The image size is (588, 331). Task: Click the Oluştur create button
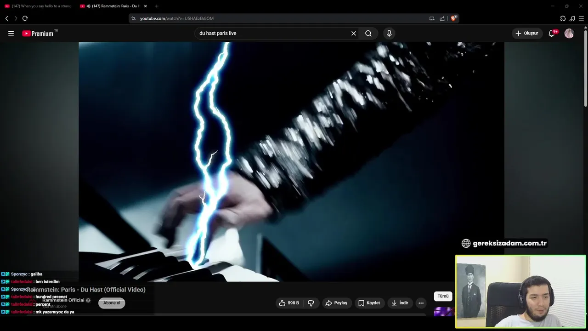pos(527,34)
